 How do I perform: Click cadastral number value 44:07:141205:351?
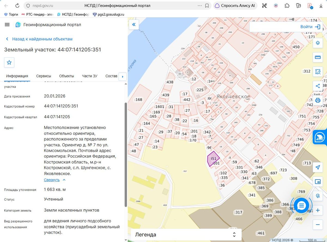(x=61, y=106)
